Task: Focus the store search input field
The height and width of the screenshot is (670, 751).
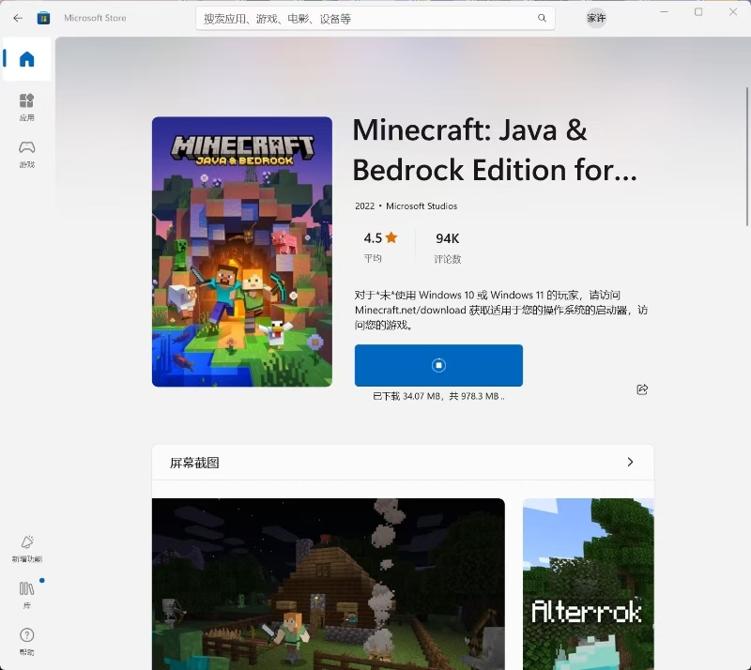Action: click(375, 18)
